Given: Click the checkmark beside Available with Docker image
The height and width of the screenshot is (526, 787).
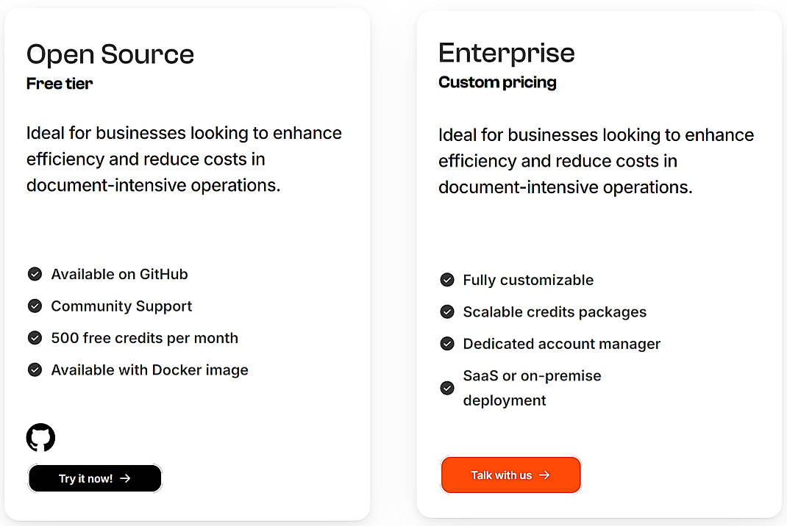Looking at the screenshot, I should pos(35,370).
